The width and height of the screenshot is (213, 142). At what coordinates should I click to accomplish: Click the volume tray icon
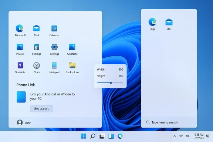tap(188, 136)
